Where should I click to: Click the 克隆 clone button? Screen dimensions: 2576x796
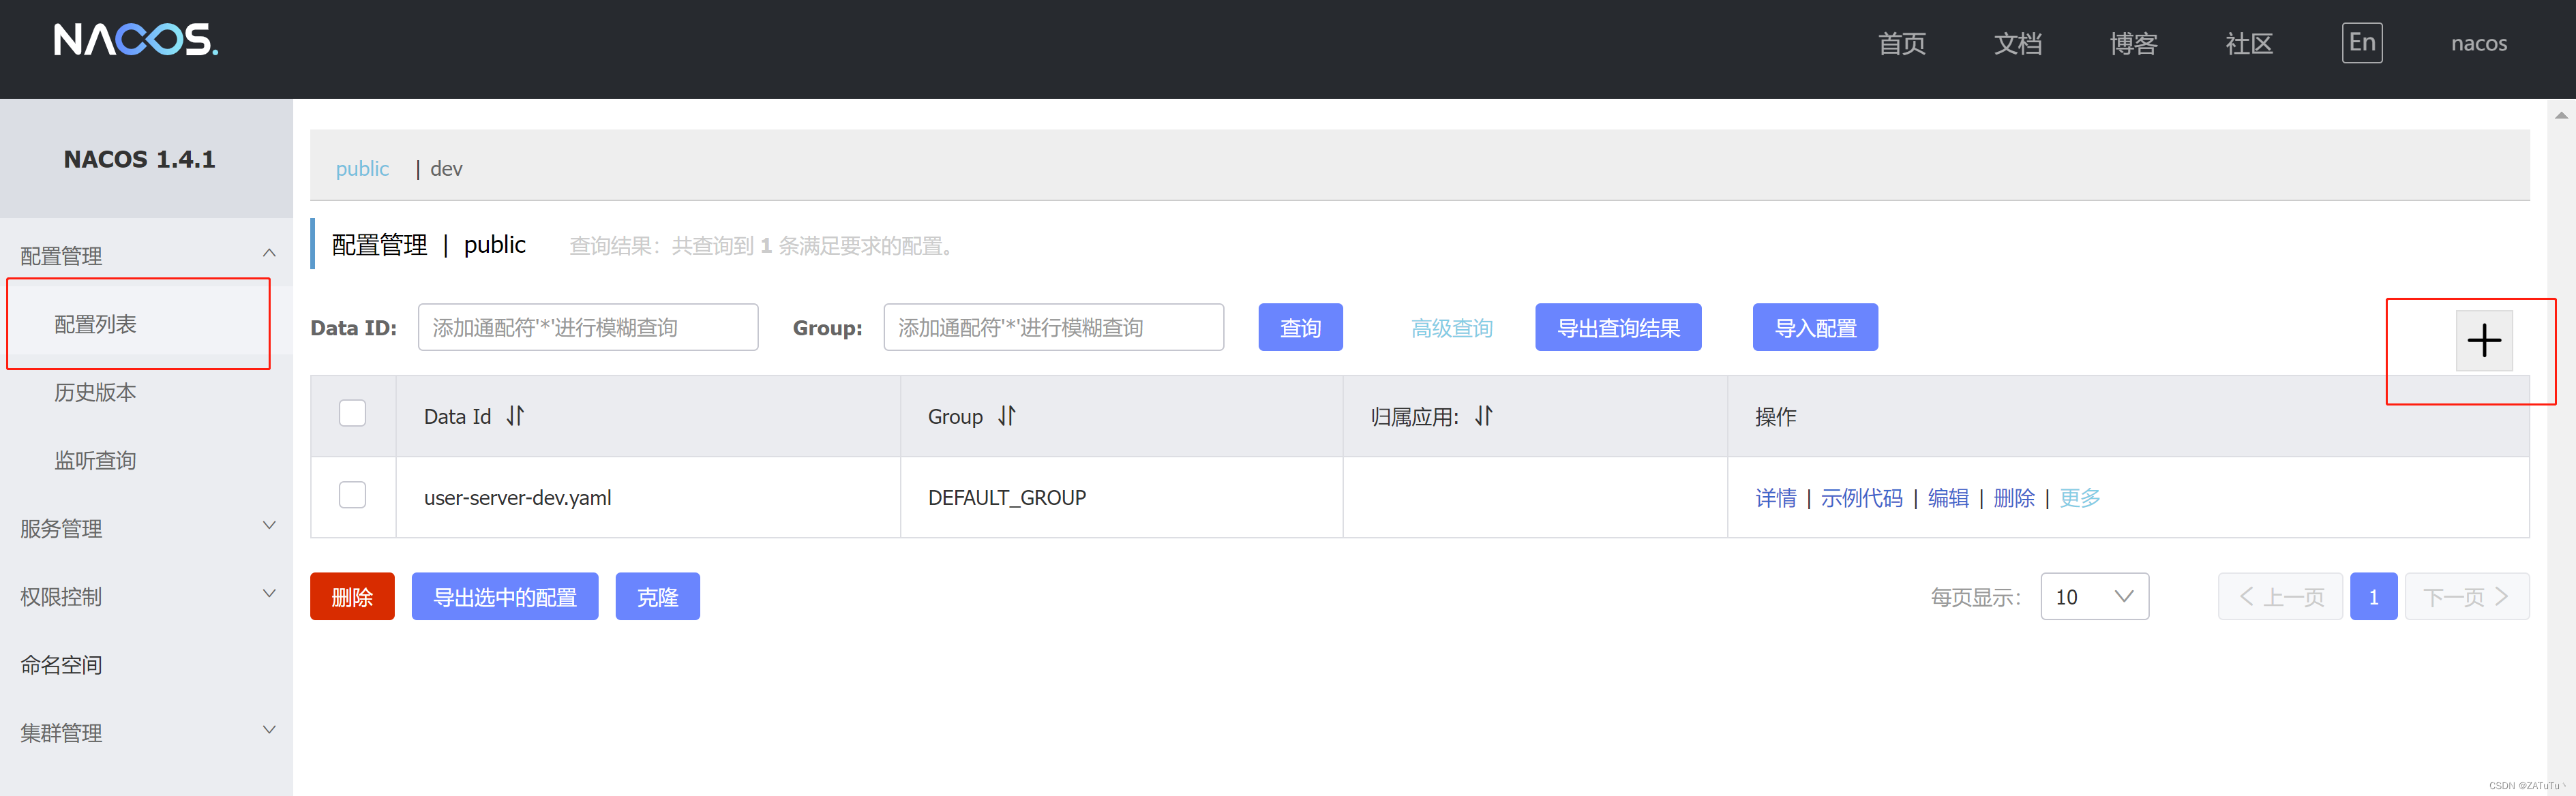[657, 596]
